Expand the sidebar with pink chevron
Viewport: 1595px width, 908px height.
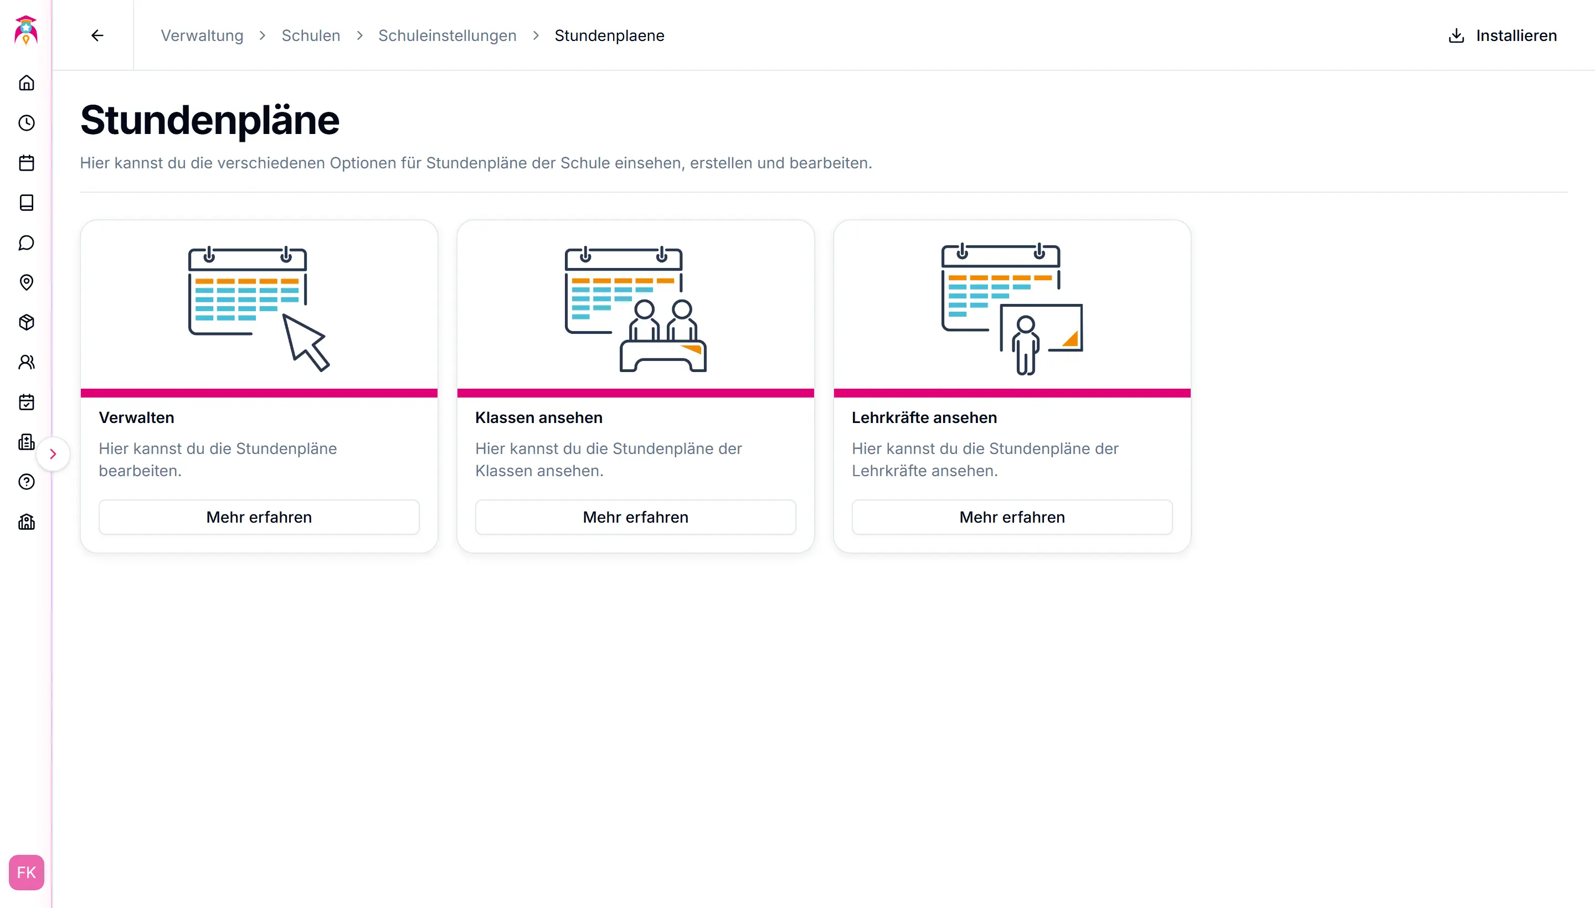pyautogui.click(x=53, y=454)
